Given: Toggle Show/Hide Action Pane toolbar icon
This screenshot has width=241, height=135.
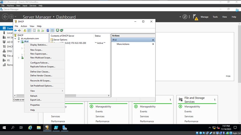Looking at the screenshot, I should 52,31.
